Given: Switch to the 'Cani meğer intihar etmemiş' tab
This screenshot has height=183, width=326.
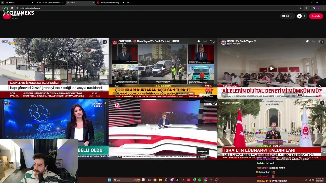Looking at the screenshot, I should pyautogui.click(x=111, y=3).
